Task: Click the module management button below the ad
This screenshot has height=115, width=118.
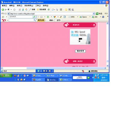Action: click(x=80, y=51)
